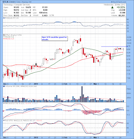Click the 9.75 price label on the resistance line

click(x=129, y=46)
